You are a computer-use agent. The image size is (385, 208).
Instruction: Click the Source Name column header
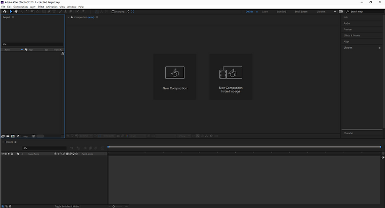pos(33,154)
